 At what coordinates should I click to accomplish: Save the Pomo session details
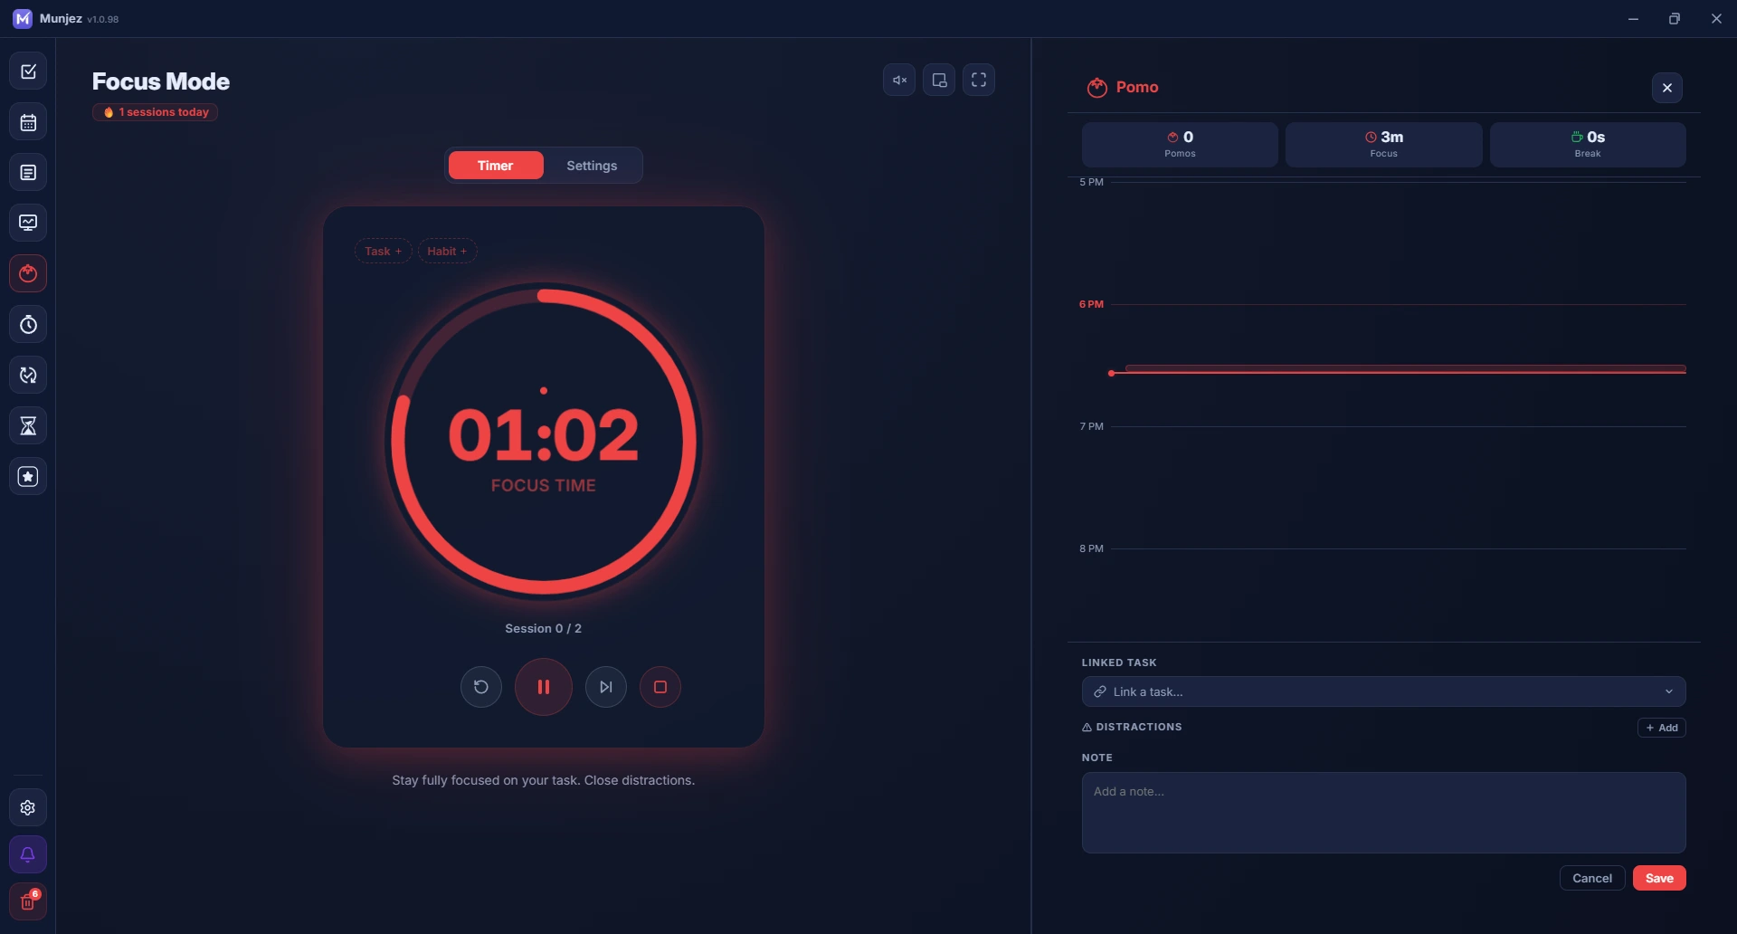(1659, 878)
